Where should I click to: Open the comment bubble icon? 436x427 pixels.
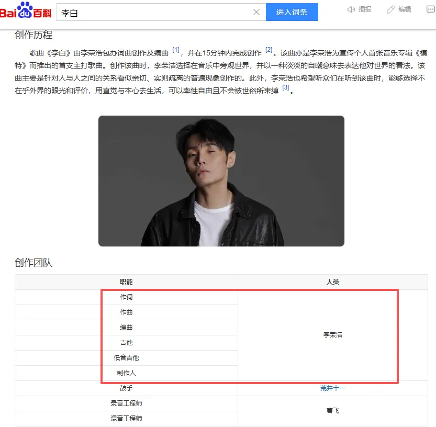click(430, 9)
